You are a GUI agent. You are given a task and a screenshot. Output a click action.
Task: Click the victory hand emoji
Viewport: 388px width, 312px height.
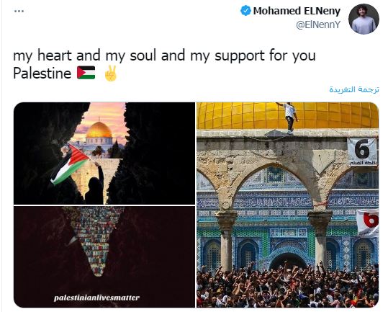[x=110, y=73]
